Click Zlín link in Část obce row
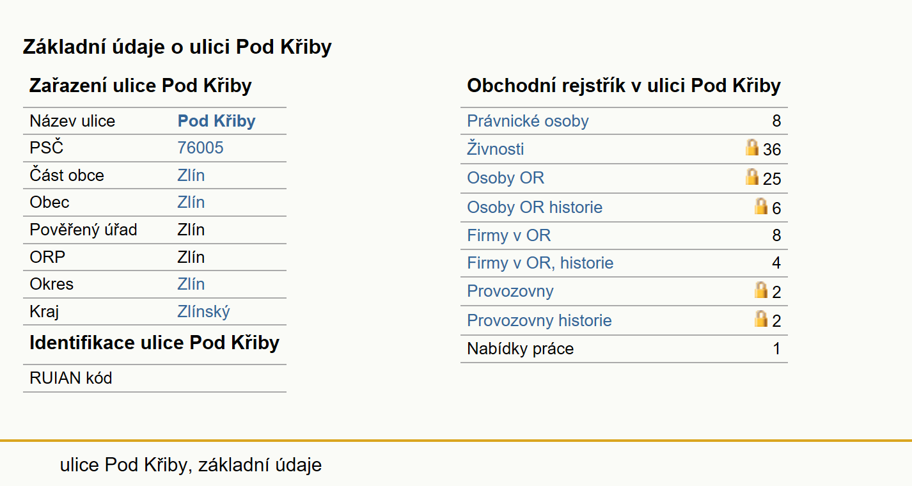Image resolution: width=912 pixels, height=486 pixels. point(191,175)
